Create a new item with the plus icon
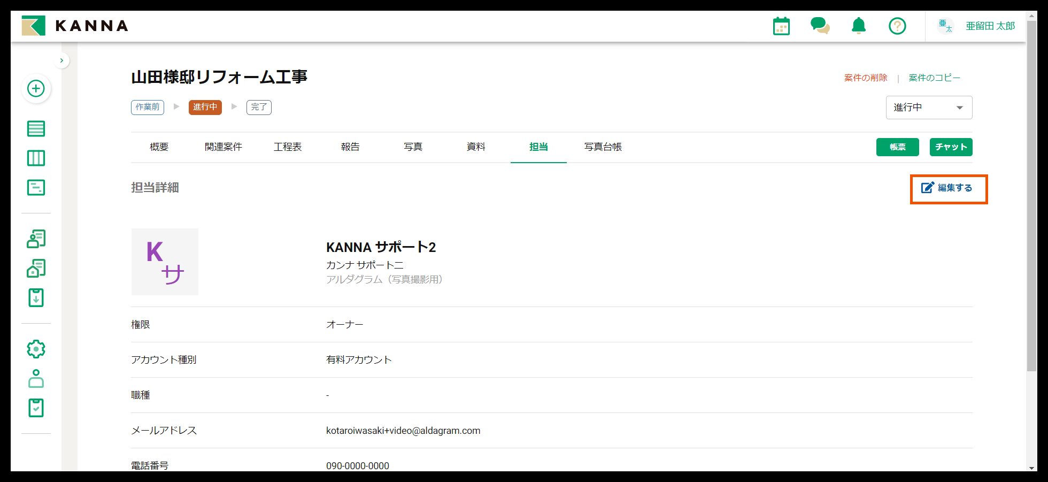 click(x=35, y=89)
